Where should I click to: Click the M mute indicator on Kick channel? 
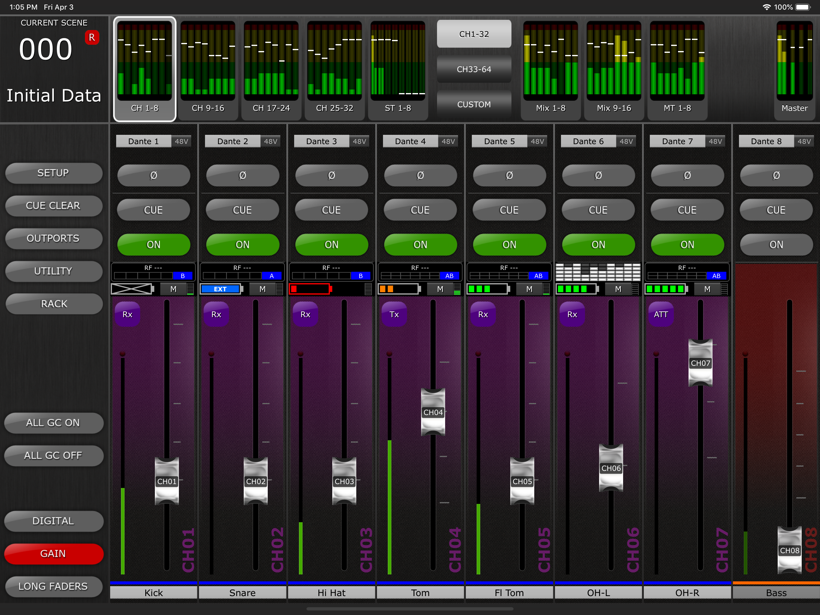[173, 289]
